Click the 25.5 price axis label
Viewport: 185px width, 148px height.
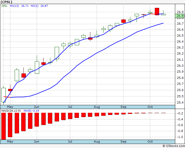point(180,96)
